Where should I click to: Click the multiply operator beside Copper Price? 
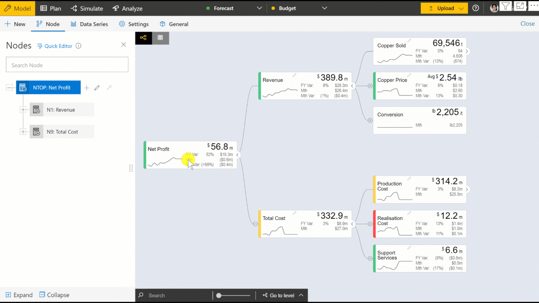coord(370,86)
